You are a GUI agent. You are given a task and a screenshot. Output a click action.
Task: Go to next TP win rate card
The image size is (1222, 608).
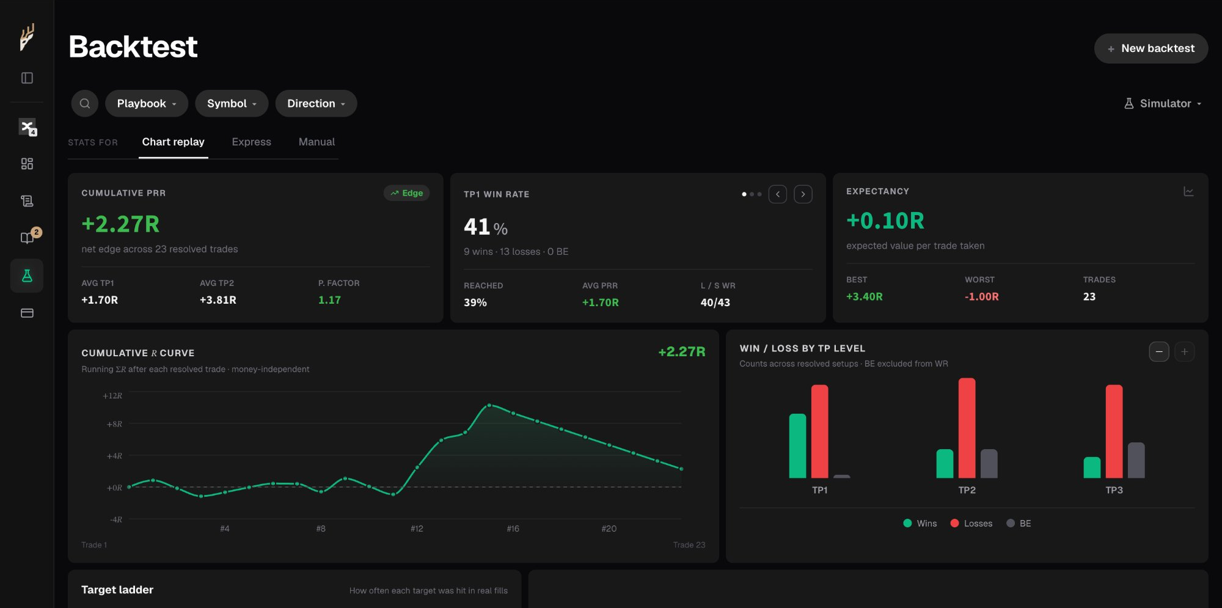coord(803,194)
